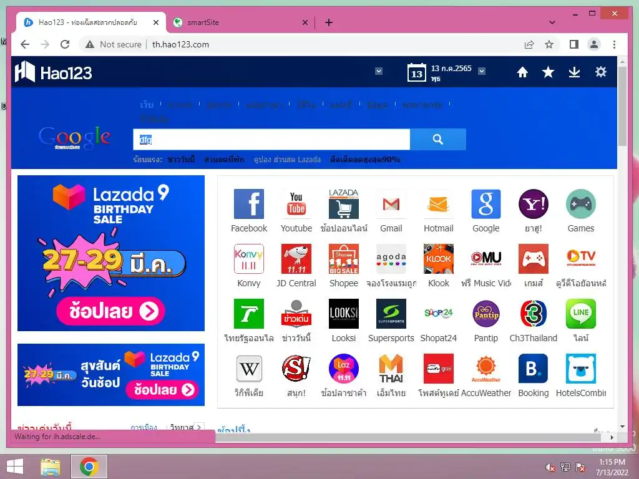Open the AccuWeather sun icon
639x479 pixels.
pyautogui.click(x=485, y=369)
